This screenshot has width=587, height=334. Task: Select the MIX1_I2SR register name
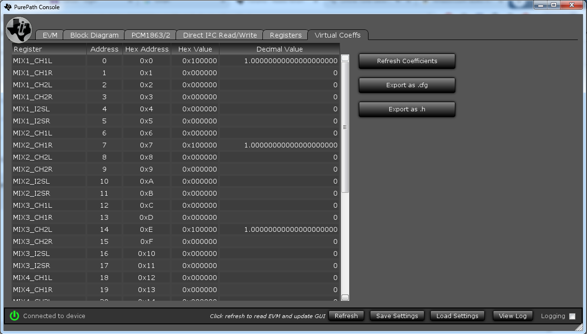[x=32, y=121]
